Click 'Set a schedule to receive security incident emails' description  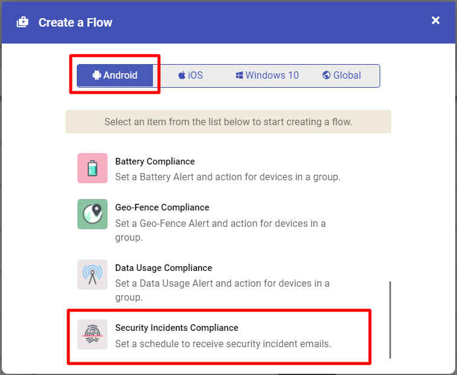tap(223, 344)
